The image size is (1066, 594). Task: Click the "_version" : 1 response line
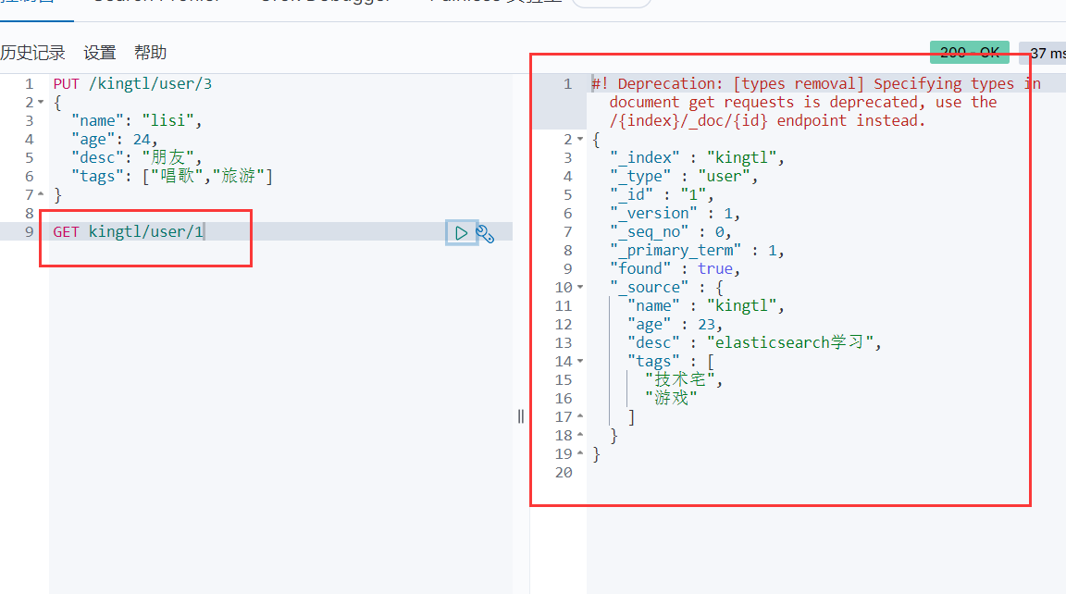[x=675, y=214]
